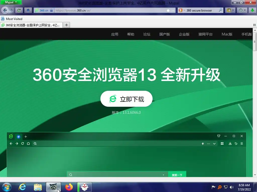This screenshot has height=192, width=257.
Task: Launch Firefox from the taskbar
Action: [69, 187]
